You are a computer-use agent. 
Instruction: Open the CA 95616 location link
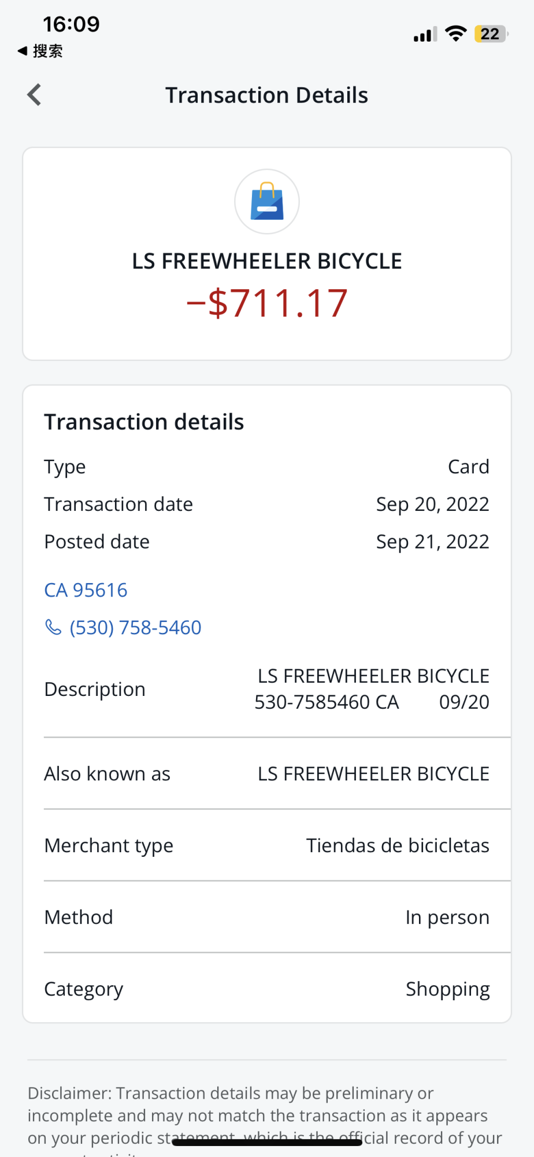(86, 590)
